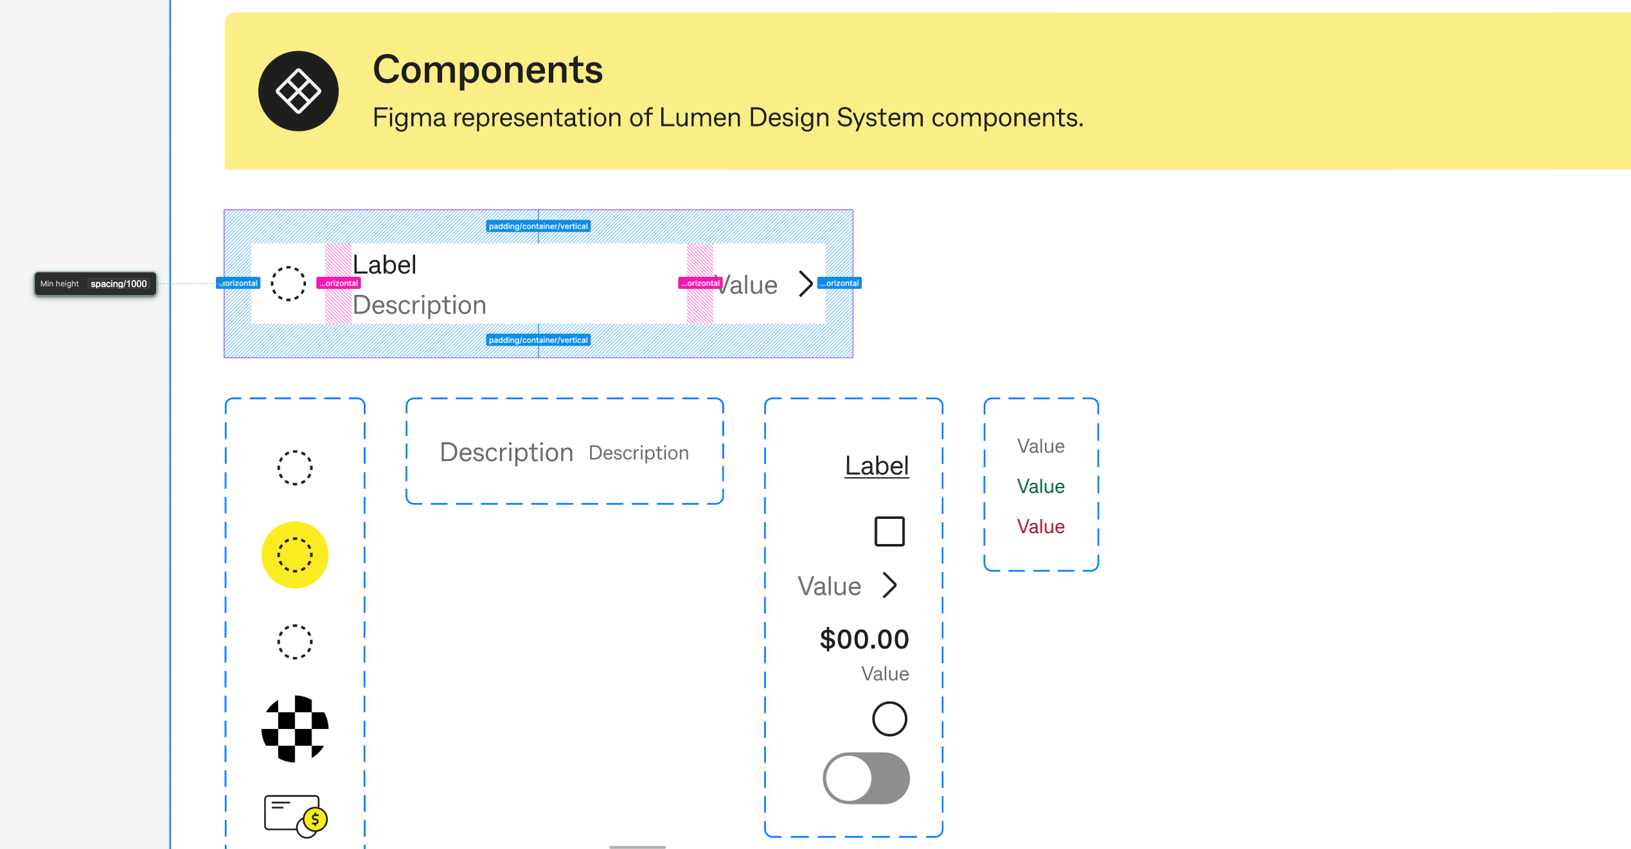Click chevron arrow in the top list row

(x=805, y=283)
